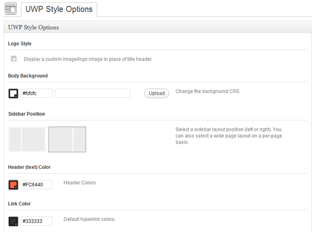Viewport: 316px width, 232px height.
Task: Select the right sidebar layout thumbnail
Action: pos(67,139)
